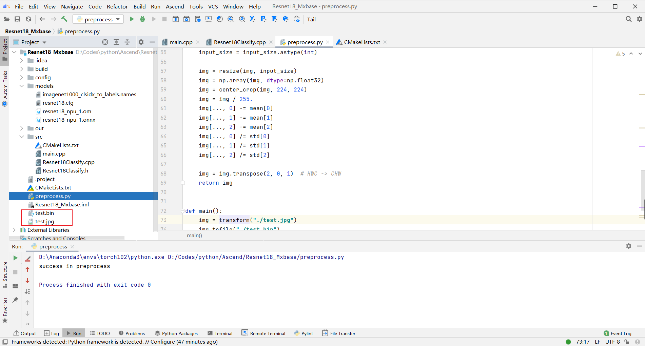Viewport: 645px width, 346px height.
Task: Close the preprocess.py editor tab
Action: pyautogui.click(x=328, y=42)
